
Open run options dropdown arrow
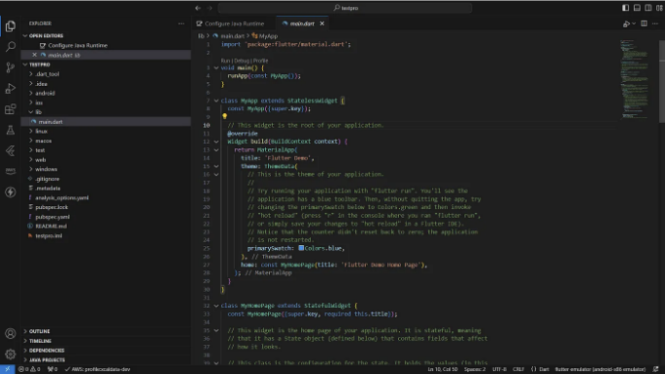[x=634, y=23]
